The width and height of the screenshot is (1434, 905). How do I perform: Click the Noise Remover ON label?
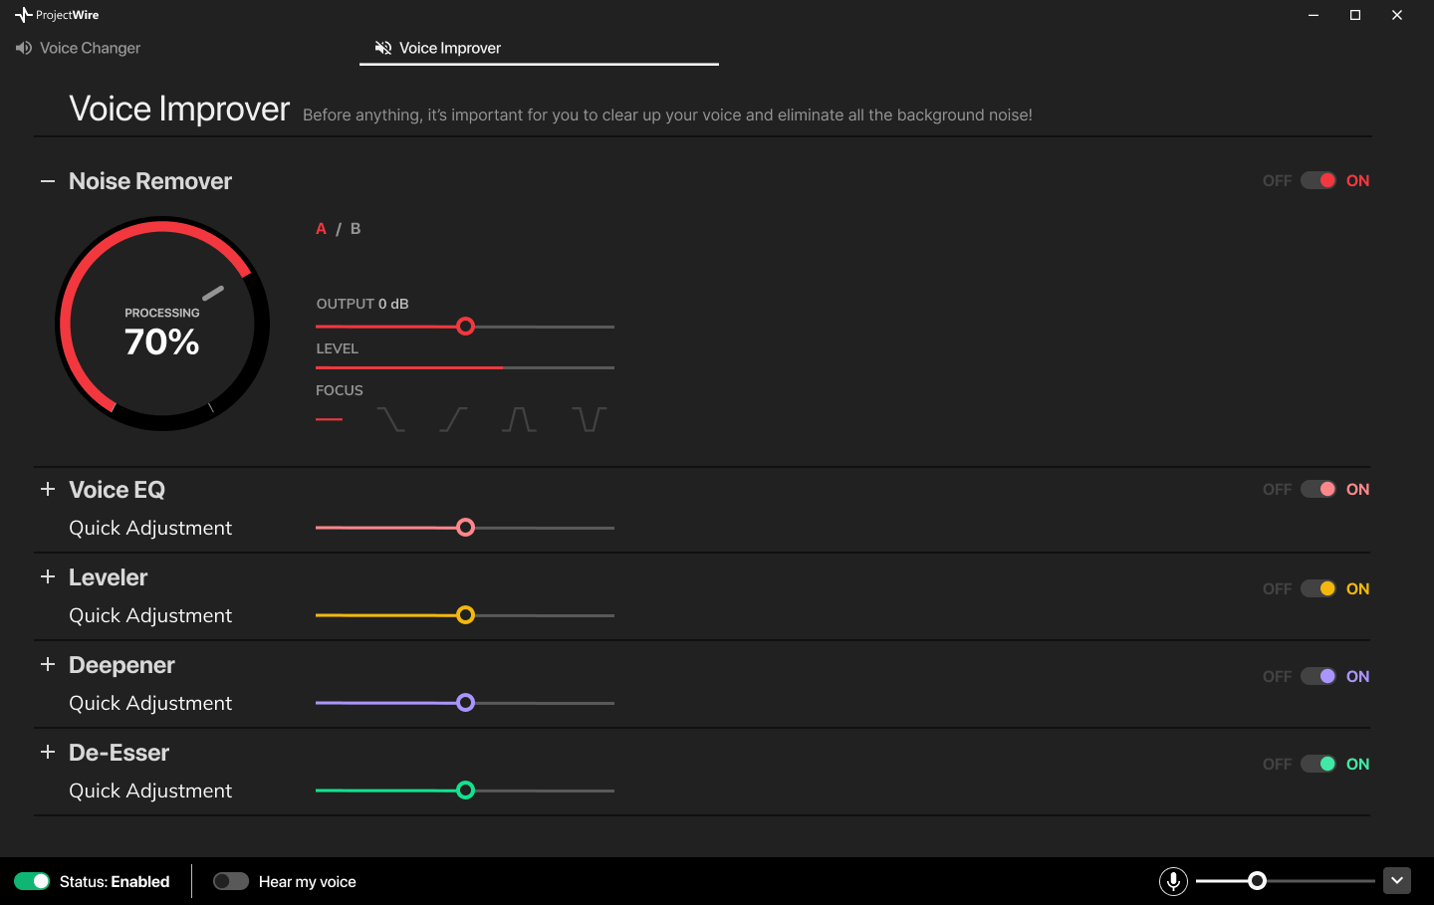coord(1357,180)
